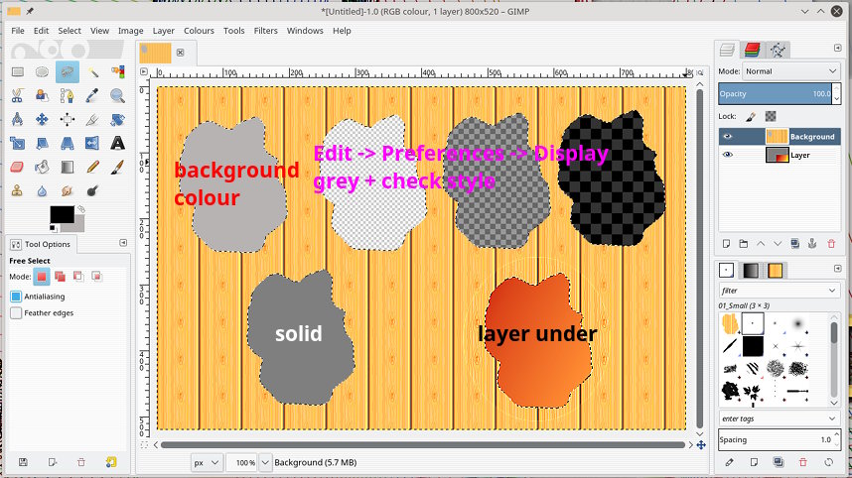Hide the Background layer using its eye
852x478 pixels.
(x=728, y=137)
